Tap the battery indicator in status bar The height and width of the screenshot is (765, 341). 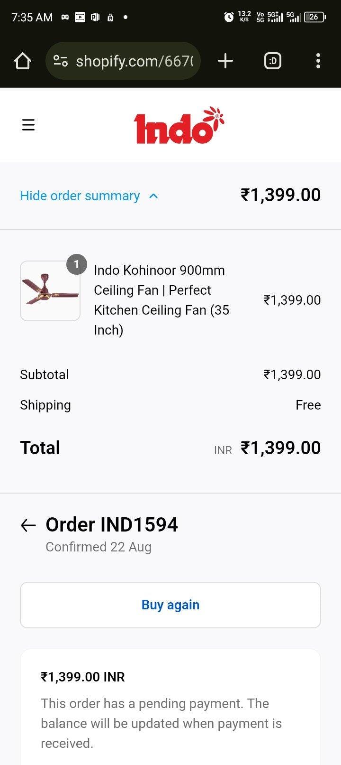pyautogui.click(x=315, y=17)
